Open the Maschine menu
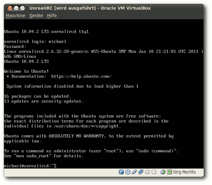The width and height of the screenshot is (212, 185). 16,16
